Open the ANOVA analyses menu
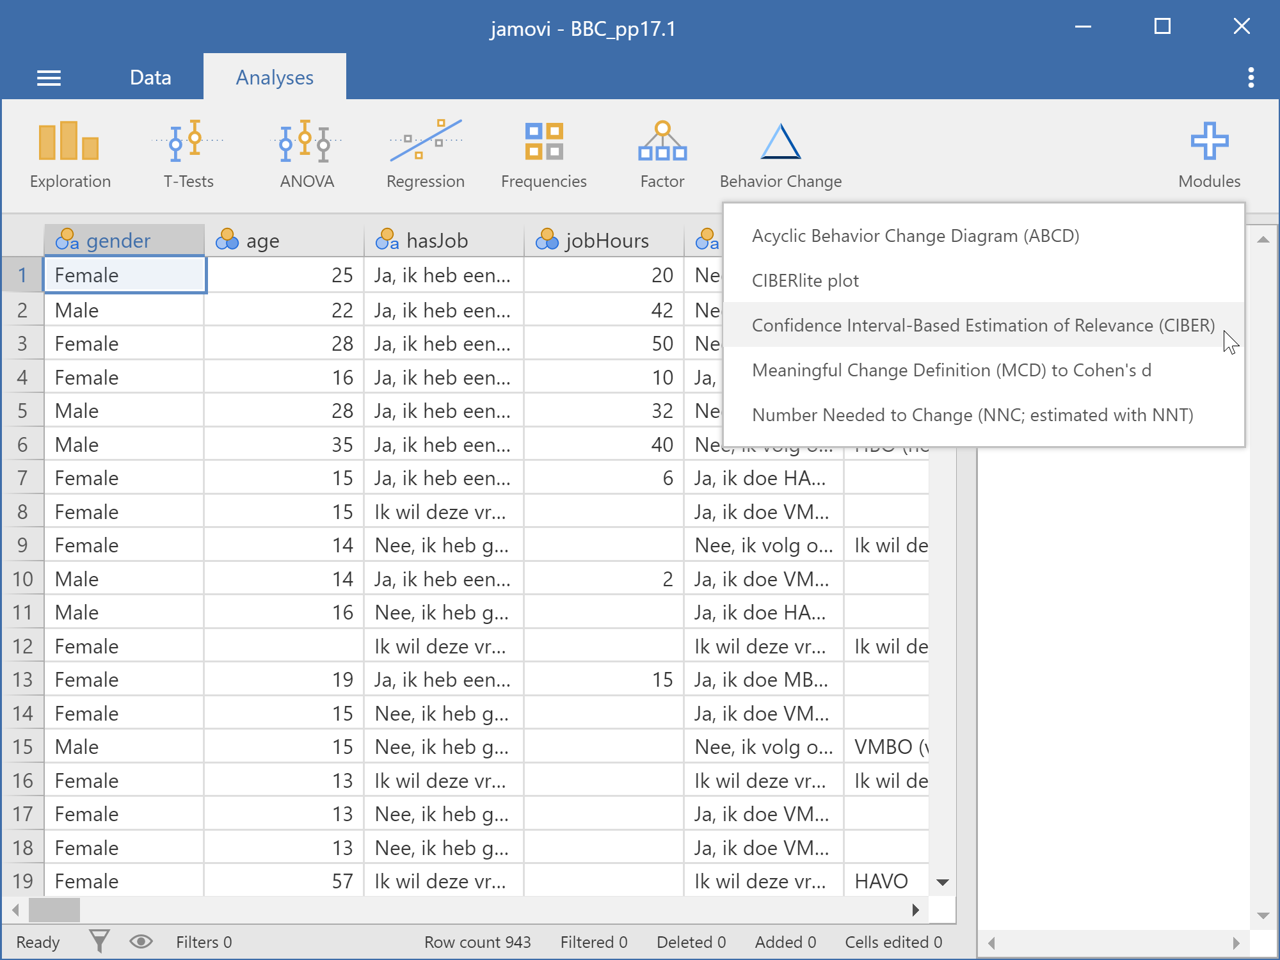 (307, 155)
